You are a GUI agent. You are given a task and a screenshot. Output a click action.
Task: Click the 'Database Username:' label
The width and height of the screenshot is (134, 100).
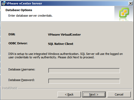pos(22,69)
